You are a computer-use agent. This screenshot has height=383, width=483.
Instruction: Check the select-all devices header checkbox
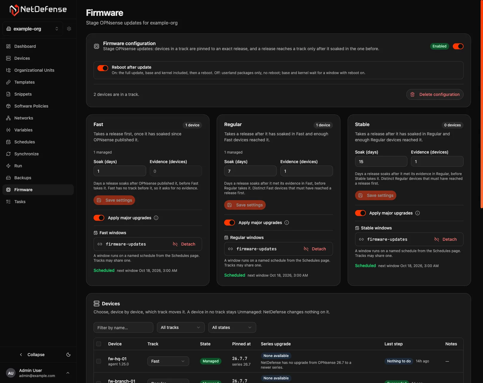coord(99,344)
